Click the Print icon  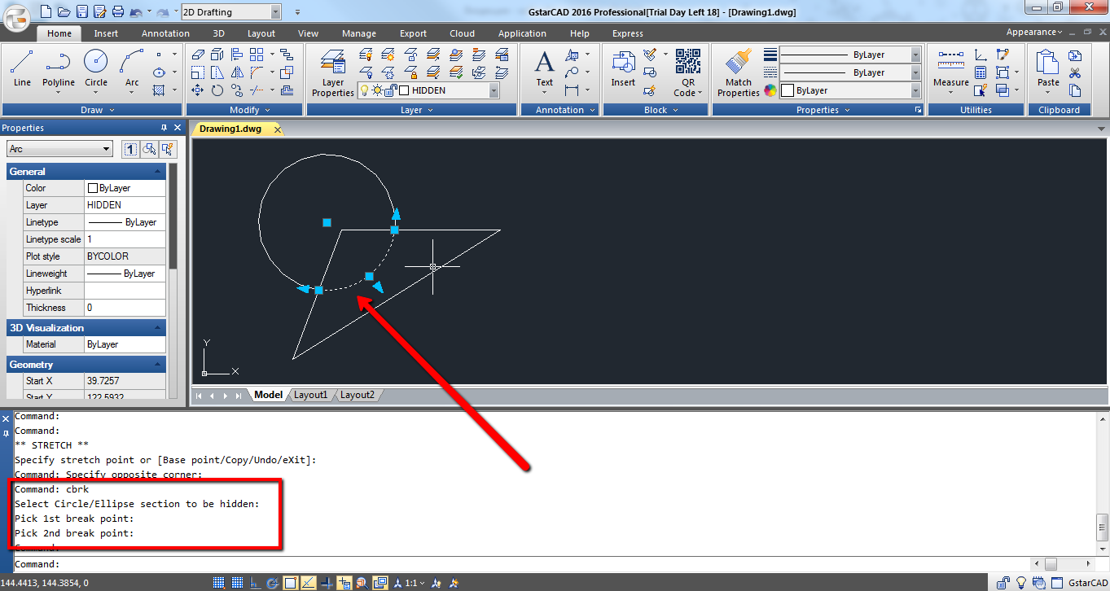(x=117, y=12)
